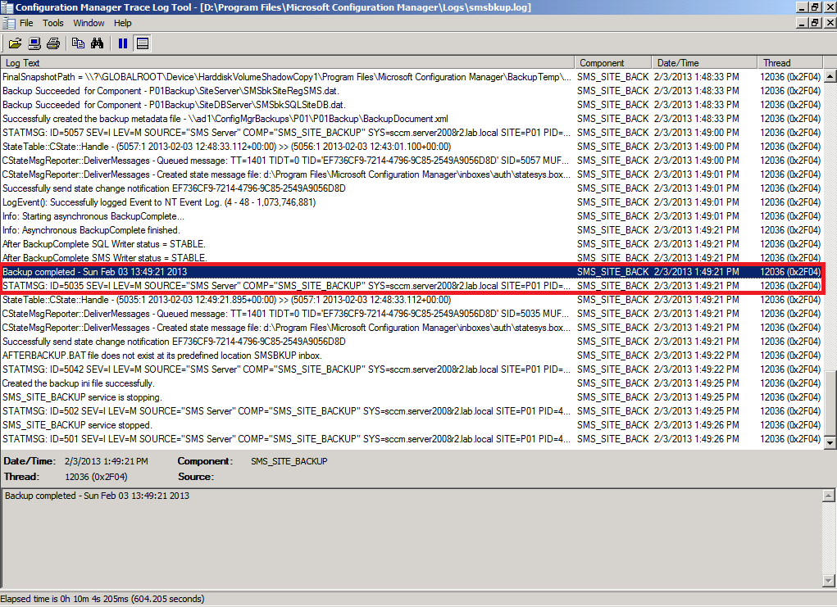Pause log monitoring with the Pause icon
Screen dimensions: 837x607
[123, 43]
